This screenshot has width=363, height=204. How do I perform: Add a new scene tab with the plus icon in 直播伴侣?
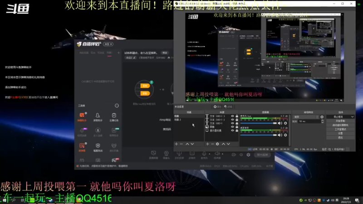(118, 53)
